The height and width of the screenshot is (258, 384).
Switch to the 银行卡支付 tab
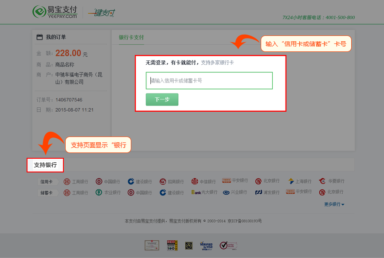click(x=131, y=37)
